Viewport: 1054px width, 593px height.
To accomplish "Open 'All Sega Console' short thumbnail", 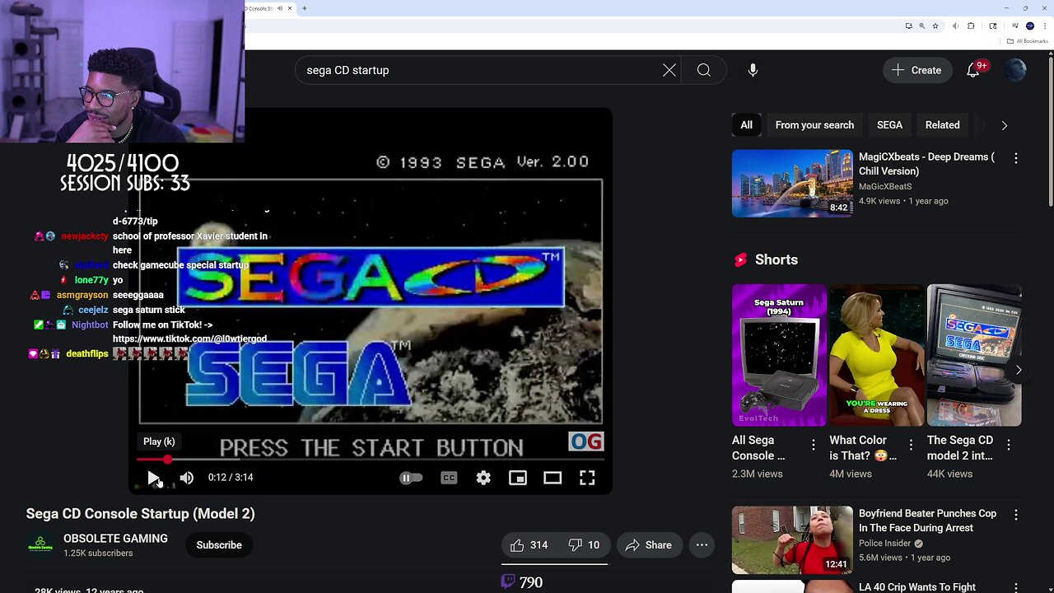I will pos(779,355).
